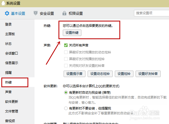Screen dimensions: 169x124
Task: Click the 设置动态炫铃 button
Action: (100, 74)
